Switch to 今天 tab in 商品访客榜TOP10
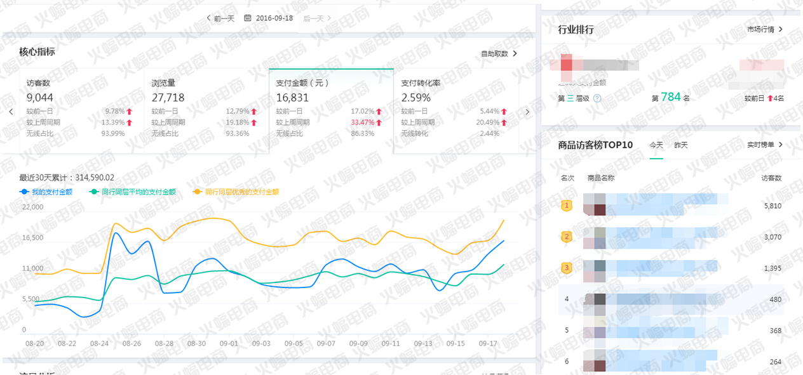 [656, 145]
